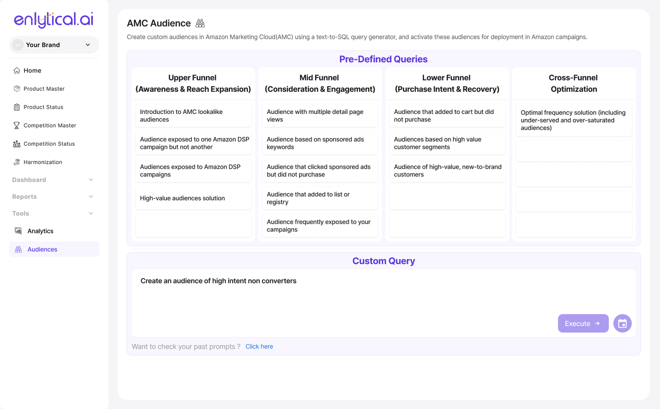
Task: Click the Mid Funnel column heading
Action: pos(320,83)
